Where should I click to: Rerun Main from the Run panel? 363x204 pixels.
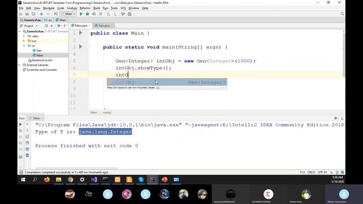tap(20, 125)
